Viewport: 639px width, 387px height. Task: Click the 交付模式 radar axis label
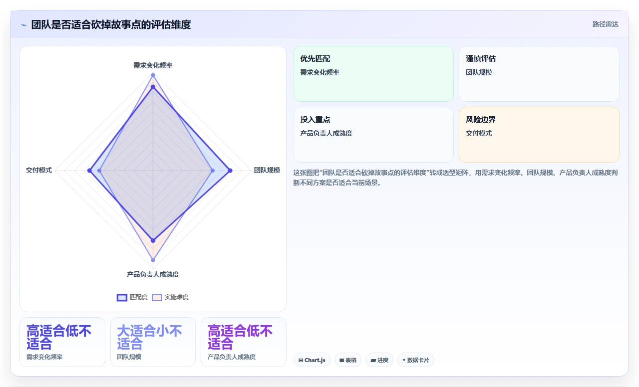click(39, 170)
